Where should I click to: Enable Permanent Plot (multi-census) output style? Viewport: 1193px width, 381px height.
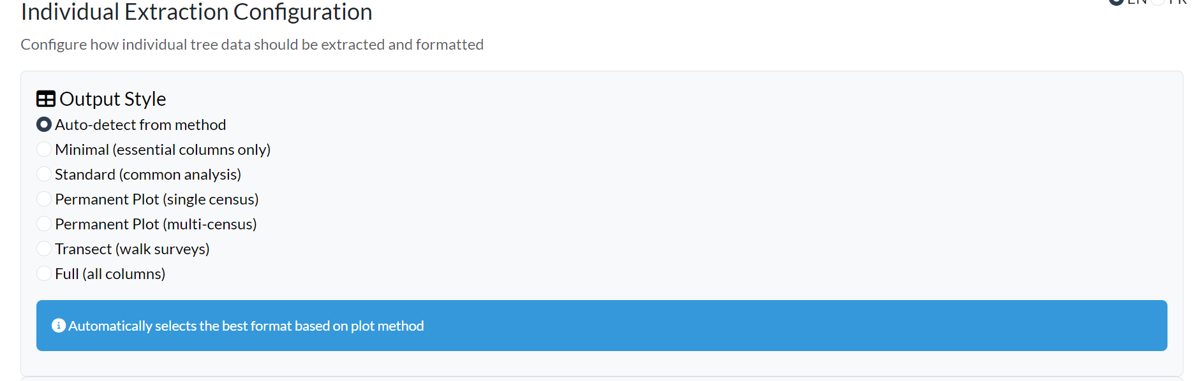click(x=43, y=223)
